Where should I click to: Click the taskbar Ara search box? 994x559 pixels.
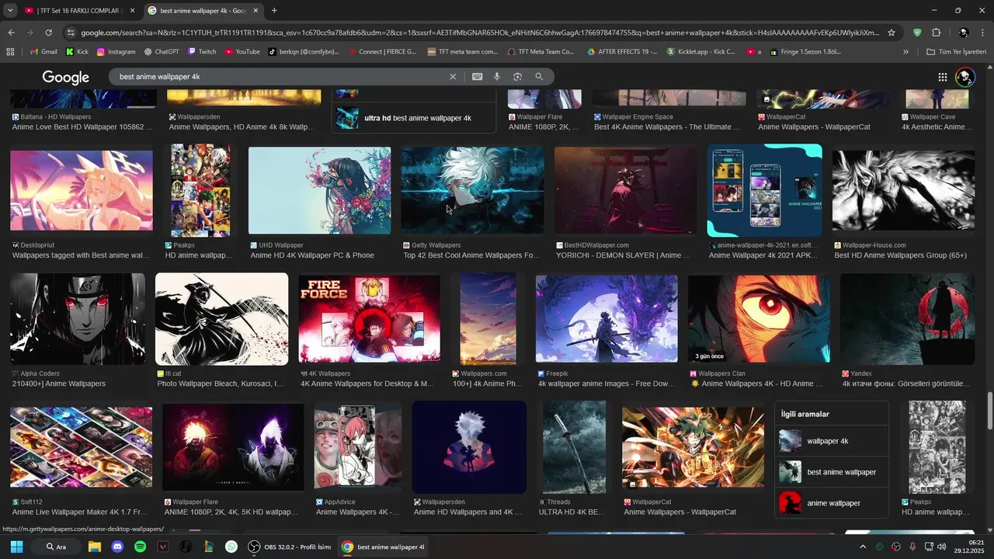point(57,547)
